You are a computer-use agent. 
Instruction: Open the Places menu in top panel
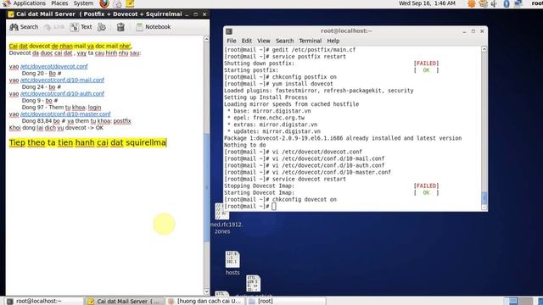59,3
